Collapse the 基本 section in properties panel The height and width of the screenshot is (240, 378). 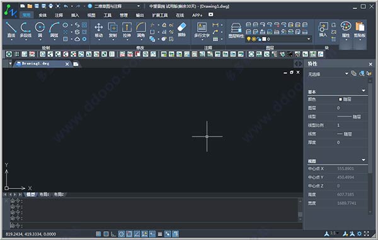pyautogui.click(x=364, y=90)
